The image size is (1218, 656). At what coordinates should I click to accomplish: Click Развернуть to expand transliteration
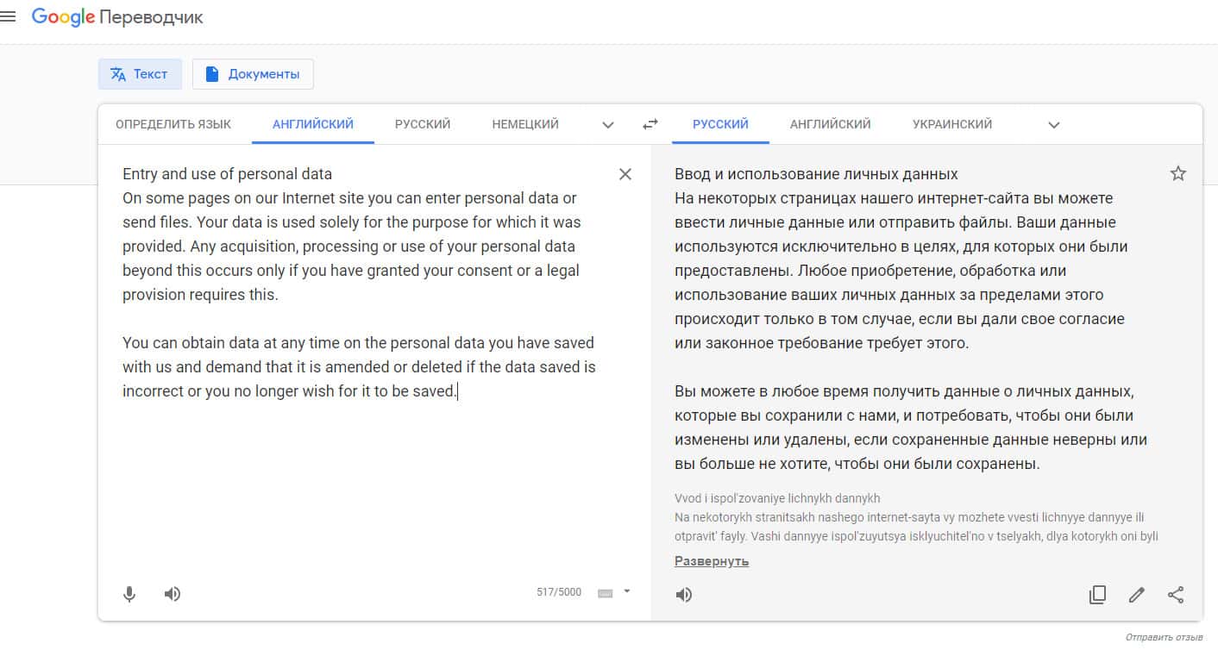(x=712, y=561)
